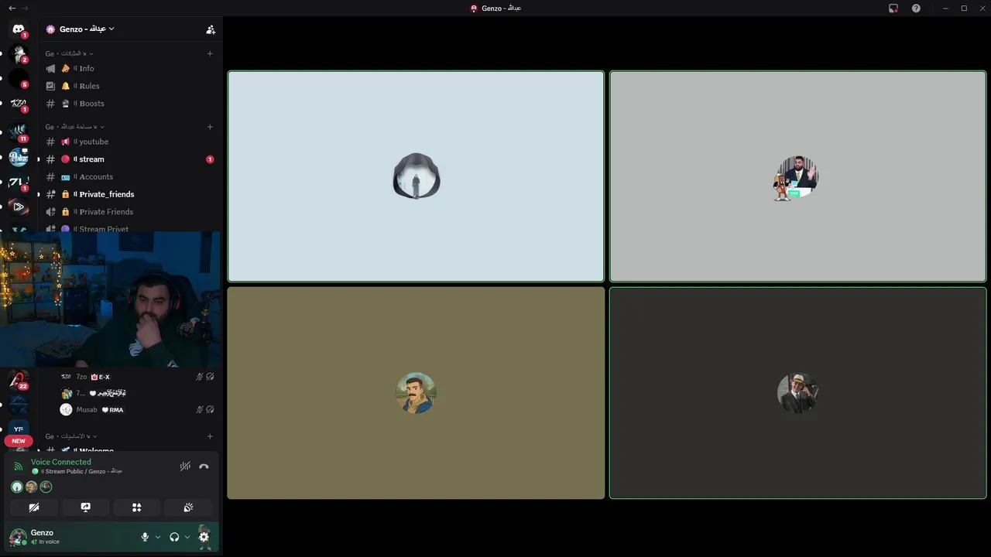Open the play-arrow logo server icon
This screenshot has height=557, width=991.
[x=19, y=207]
